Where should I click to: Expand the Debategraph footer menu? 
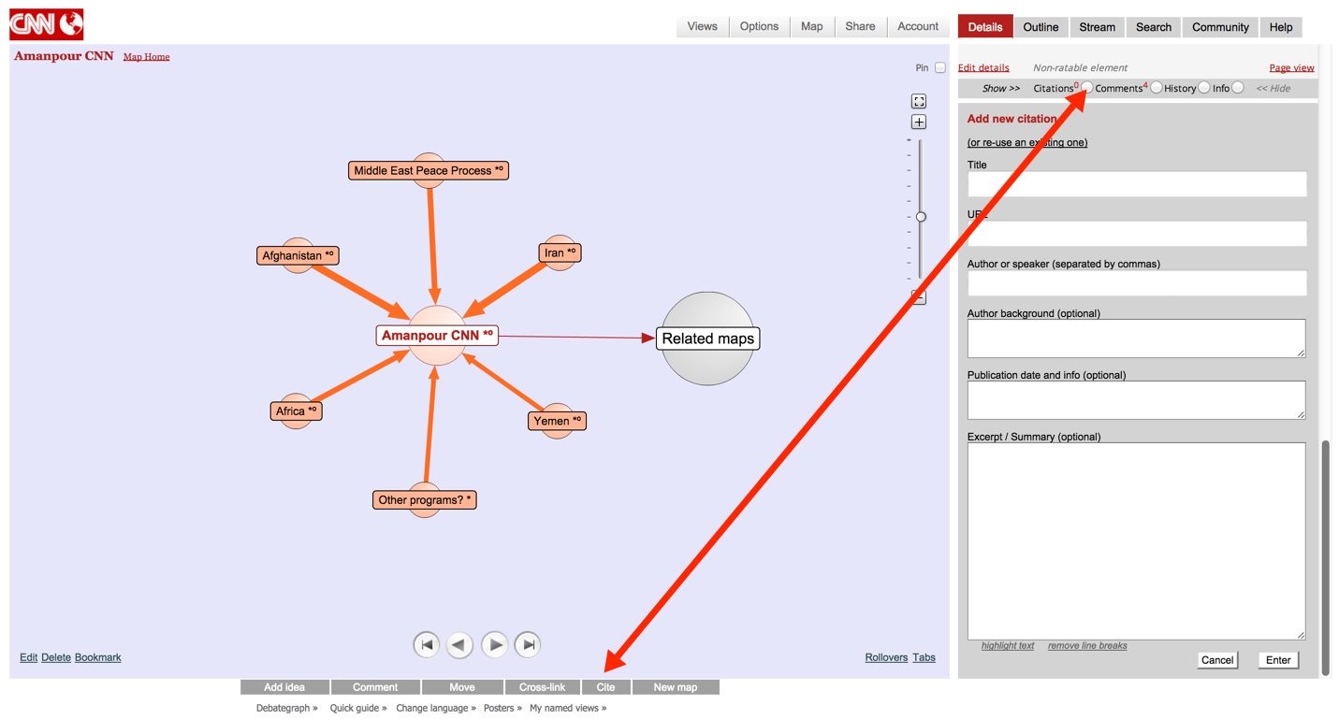coord(287,708)
